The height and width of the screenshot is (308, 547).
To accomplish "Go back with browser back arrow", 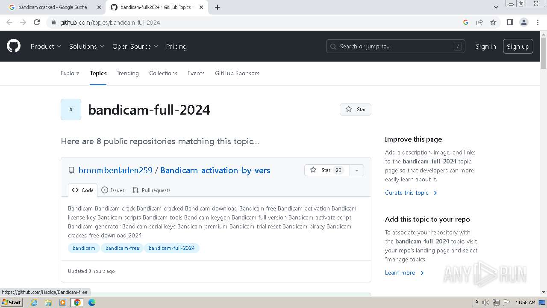I will [x=9, y=22].
